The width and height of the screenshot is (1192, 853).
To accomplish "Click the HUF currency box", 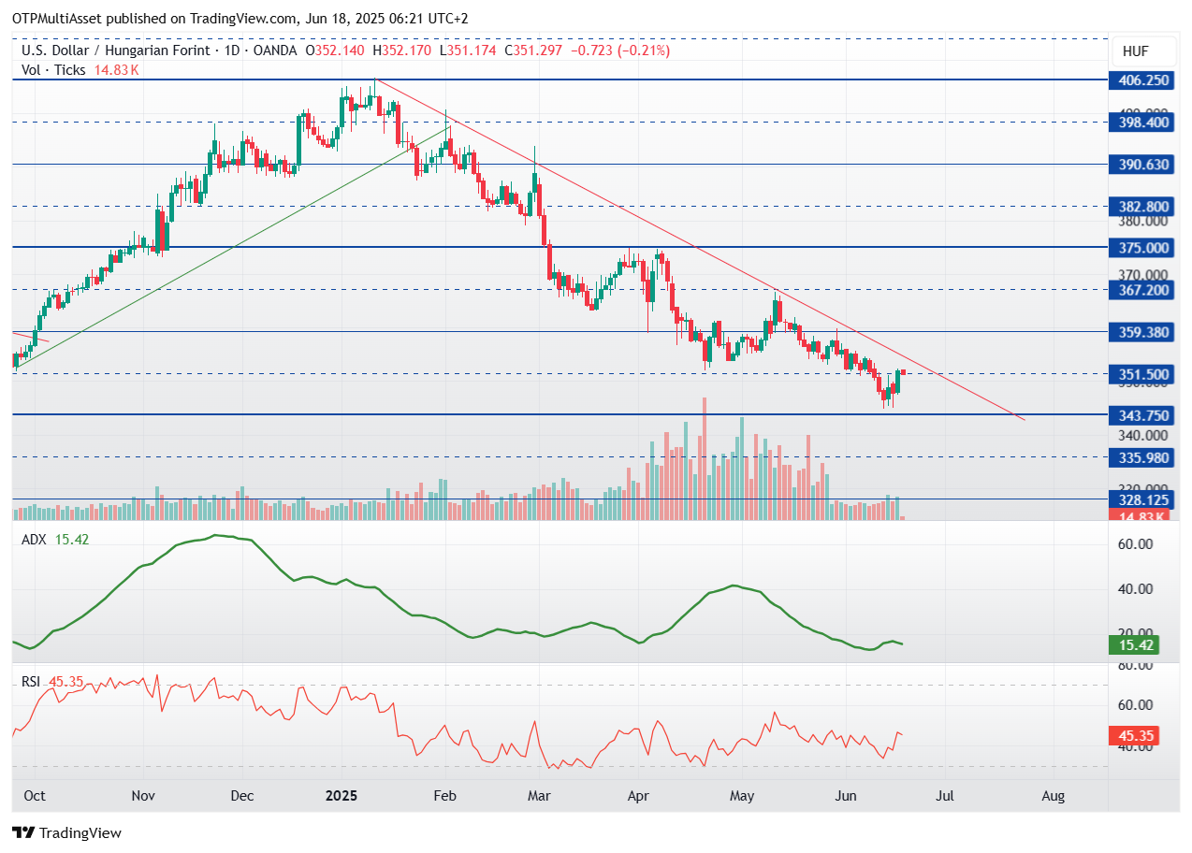I will click(x=1135, y=51).
